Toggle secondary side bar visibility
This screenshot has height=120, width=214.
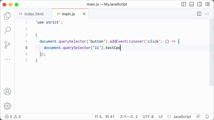[x=200, y=4]
